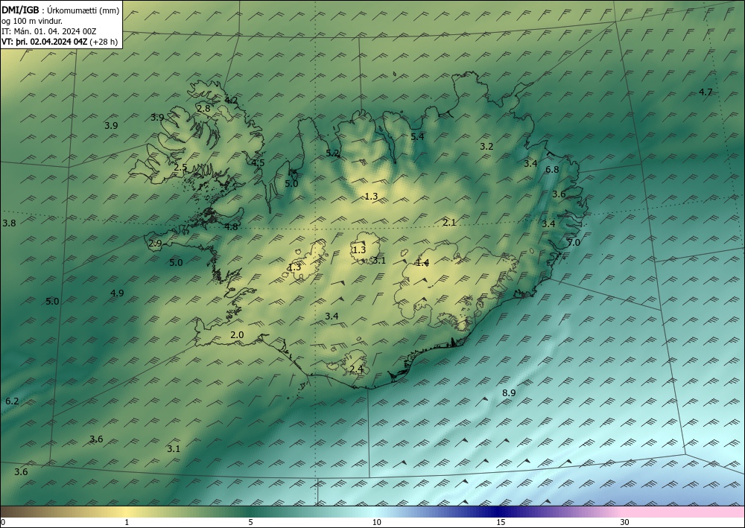The image size is (745, 528).
Task: Click the 4.9 value label
Action: (x=117, y=293)
